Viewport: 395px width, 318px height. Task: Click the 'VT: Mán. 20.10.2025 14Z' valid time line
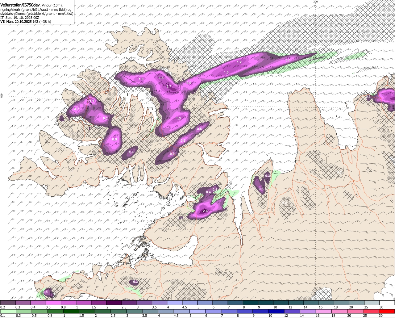pos(19,22)
